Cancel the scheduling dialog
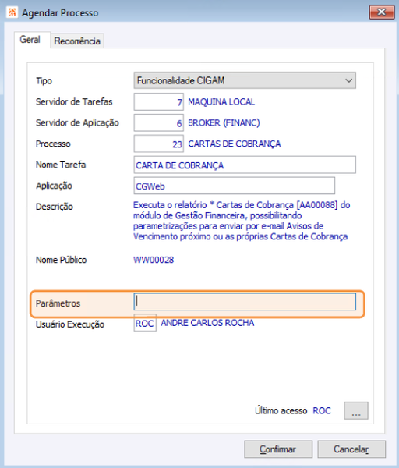 pyautogui.click(x=351, y=449)
